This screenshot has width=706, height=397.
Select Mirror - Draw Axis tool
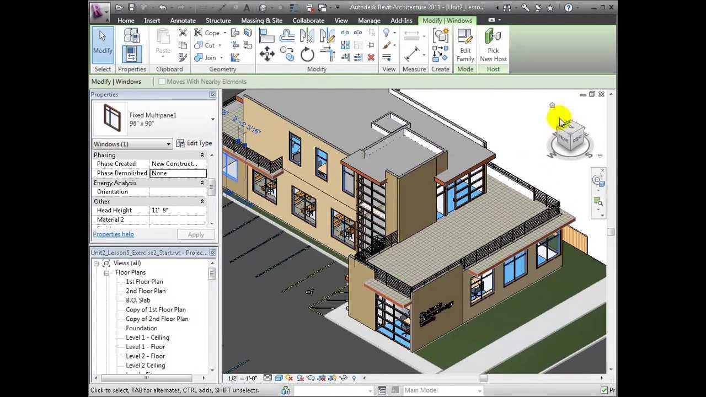(327, 36)
